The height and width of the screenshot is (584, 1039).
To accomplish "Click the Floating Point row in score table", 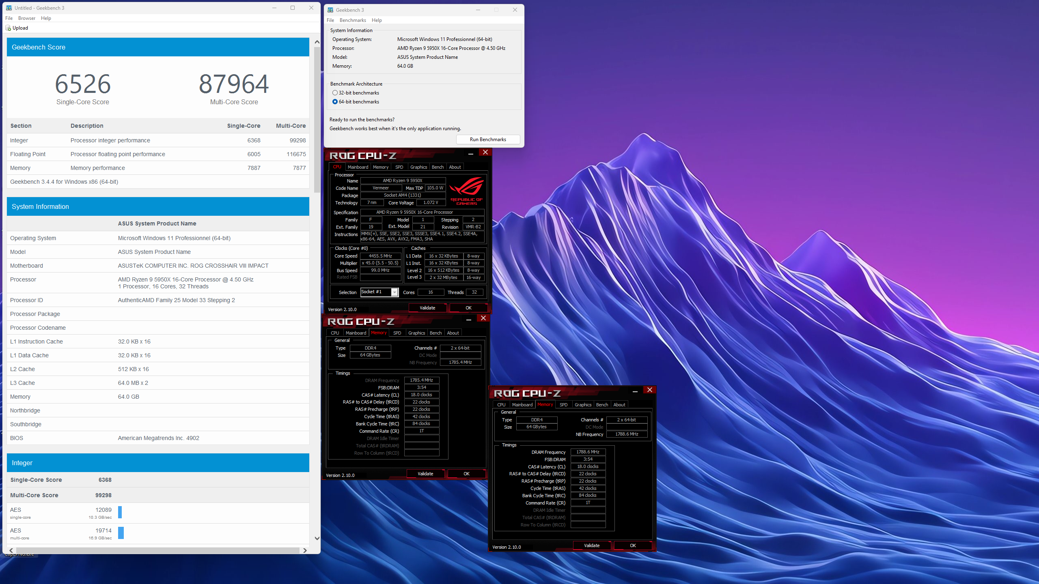I will point(158,154).
